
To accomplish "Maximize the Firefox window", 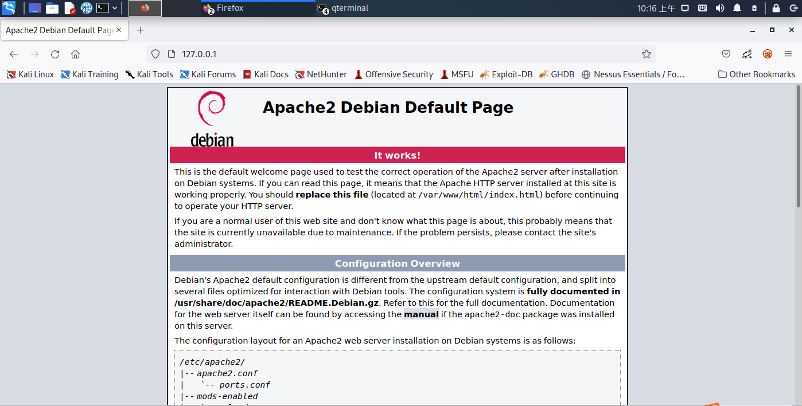I will pyautogui.click(x=772, y=30).
